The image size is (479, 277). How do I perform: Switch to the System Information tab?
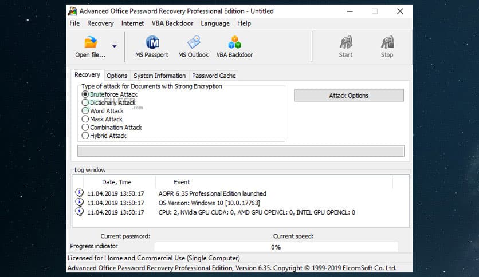coord(159,76)
